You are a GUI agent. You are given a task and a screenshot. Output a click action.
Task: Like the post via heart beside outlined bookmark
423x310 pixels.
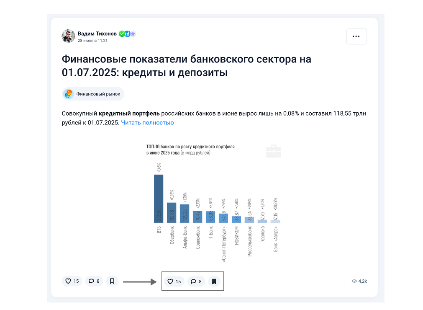tap(72, 281)
